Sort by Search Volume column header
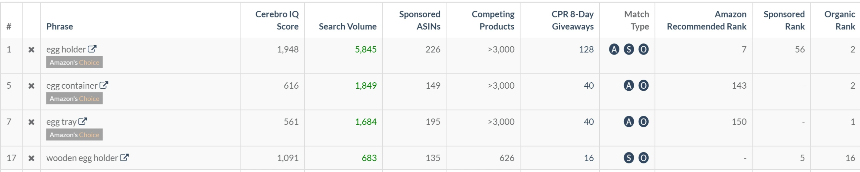The image size is (860, 172). coord(347,26)
